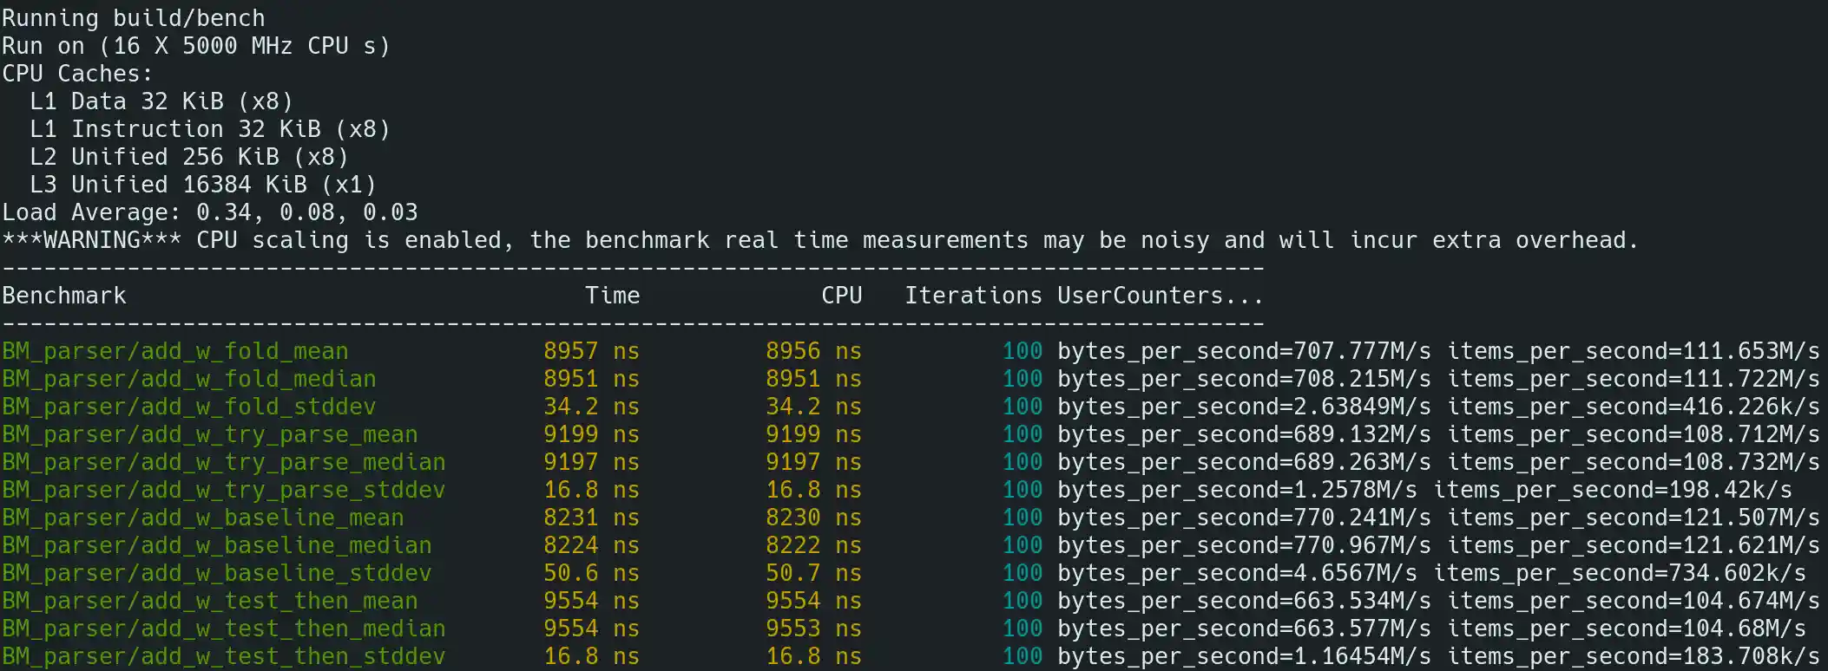Click the 'CPU' column header
The height and width of the screenshot is (671, 1828).
(842, 296)
